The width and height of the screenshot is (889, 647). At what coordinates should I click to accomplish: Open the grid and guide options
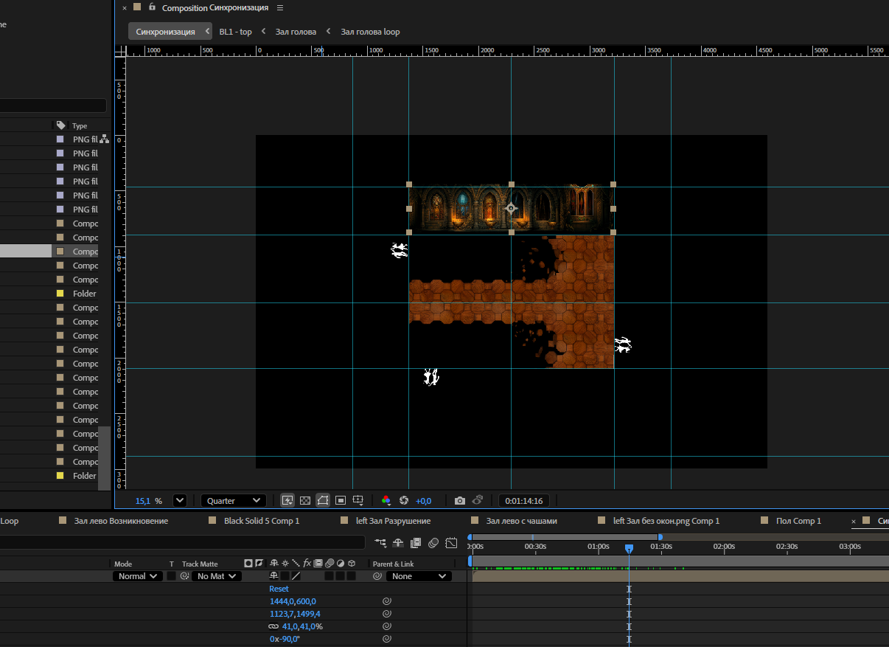tap(358, 500)
